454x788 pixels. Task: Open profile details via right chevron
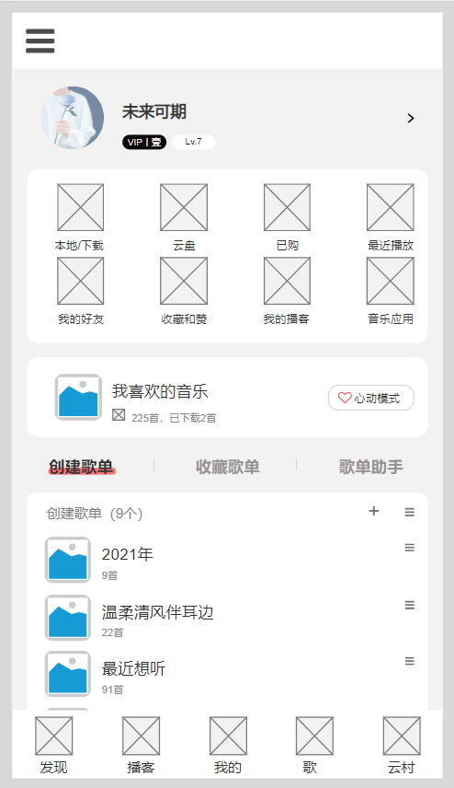411,118
